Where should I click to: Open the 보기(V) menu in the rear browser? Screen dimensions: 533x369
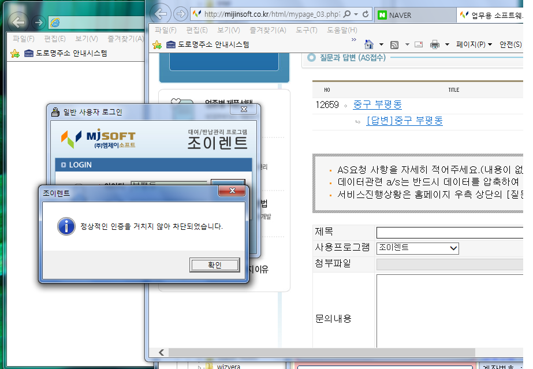pos(87,39)
